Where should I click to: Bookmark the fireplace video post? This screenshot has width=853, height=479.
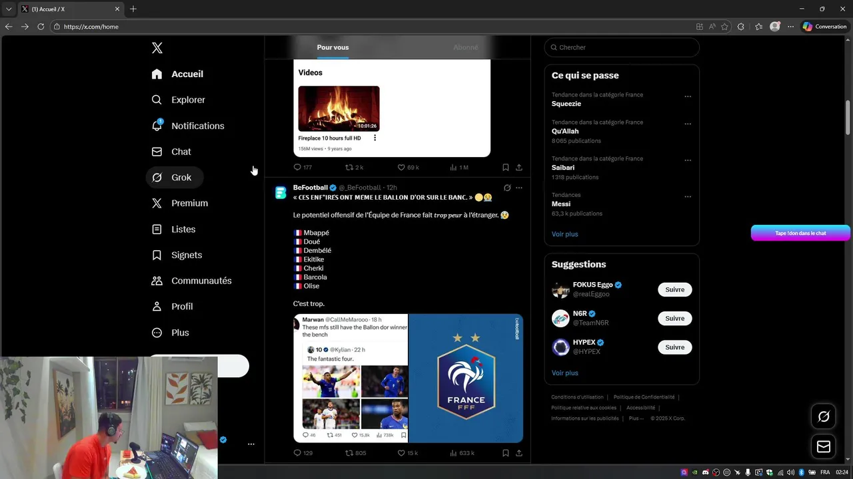505,168
